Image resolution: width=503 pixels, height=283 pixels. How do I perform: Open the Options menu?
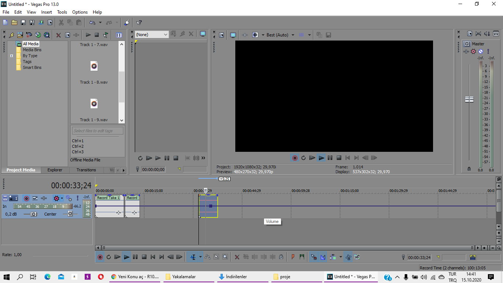(80, 12)
